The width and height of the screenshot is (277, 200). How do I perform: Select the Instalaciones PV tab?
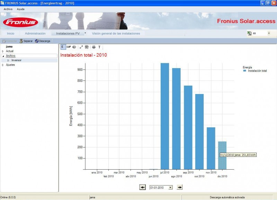point(68,34)
